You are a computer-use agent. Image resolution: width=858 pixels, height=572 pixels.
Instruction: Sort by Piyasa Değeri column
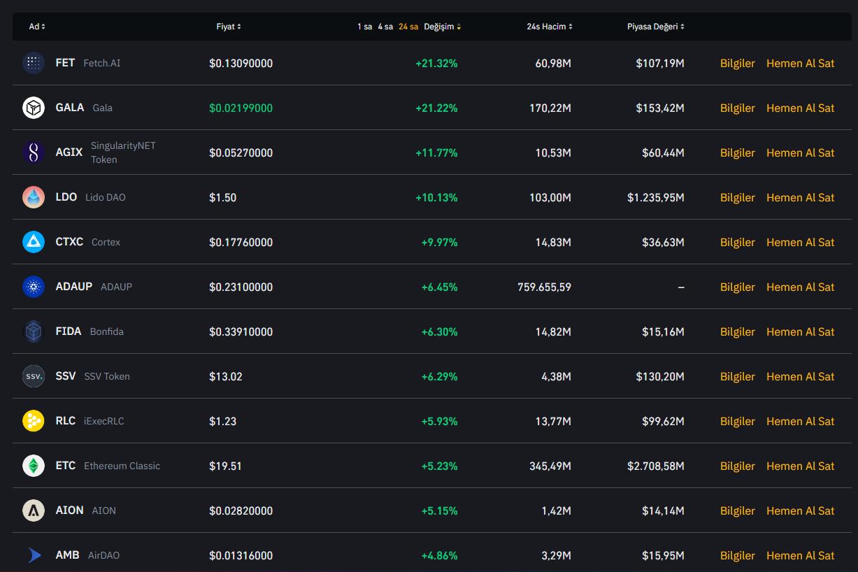655,27
